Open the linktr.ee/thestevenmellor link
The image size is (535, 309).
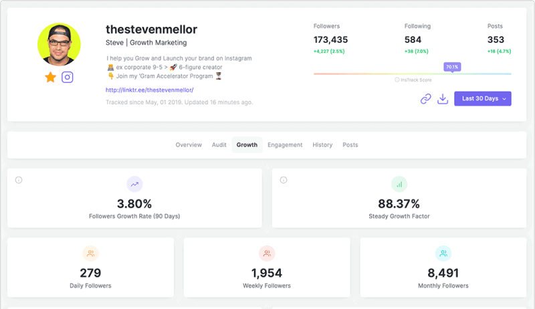point(149,90)
